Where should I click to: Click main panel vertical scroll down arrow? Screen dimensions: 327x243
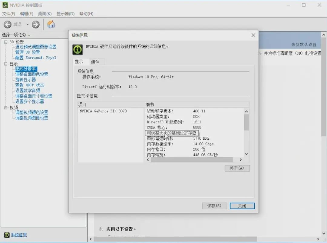[324, 233]
